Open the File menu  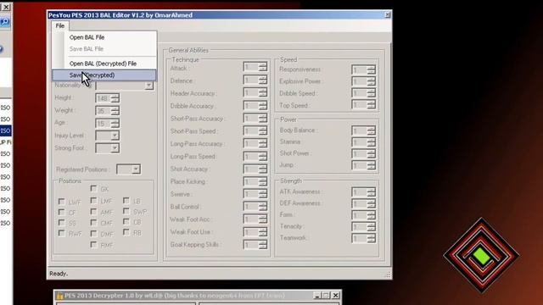60,26
